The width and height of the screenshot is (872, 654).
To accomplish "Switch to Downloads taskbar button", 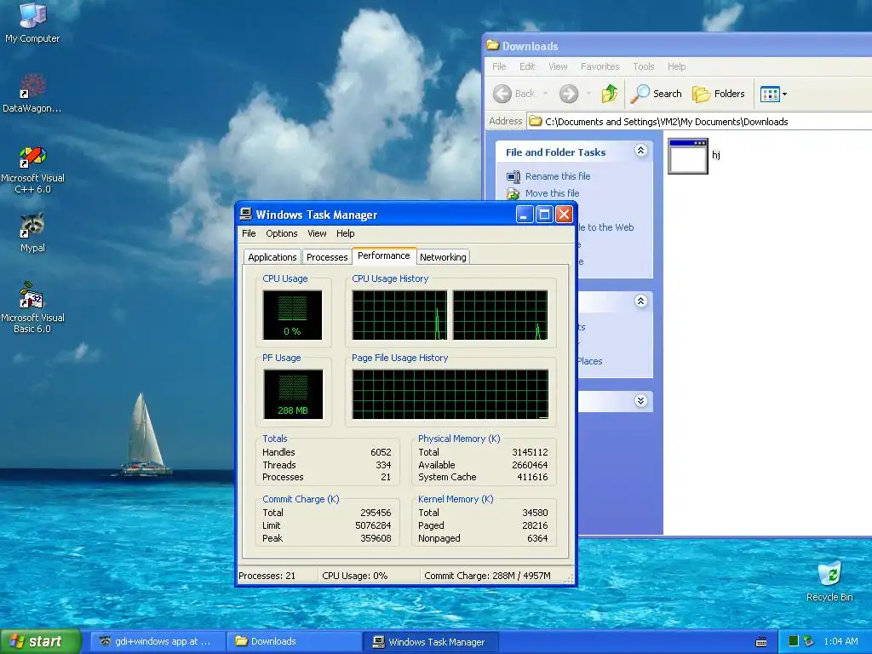I will pos(294,641).
